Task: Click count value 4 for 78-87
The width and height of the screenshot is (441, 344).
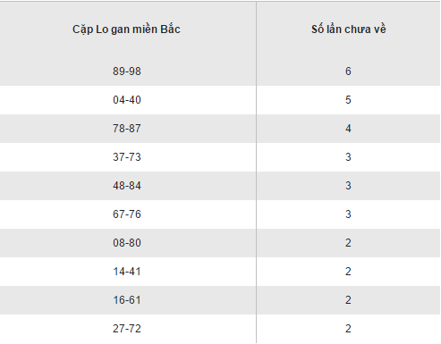Action: pos(348,129)
